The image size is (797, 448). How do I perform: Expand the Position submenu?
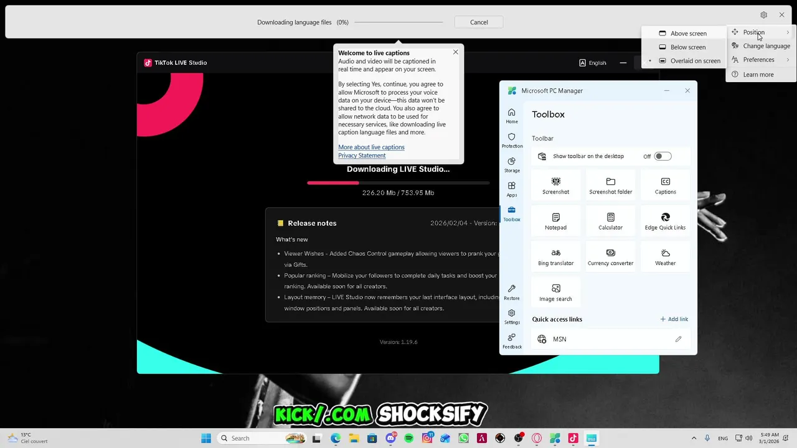point(761,32)
